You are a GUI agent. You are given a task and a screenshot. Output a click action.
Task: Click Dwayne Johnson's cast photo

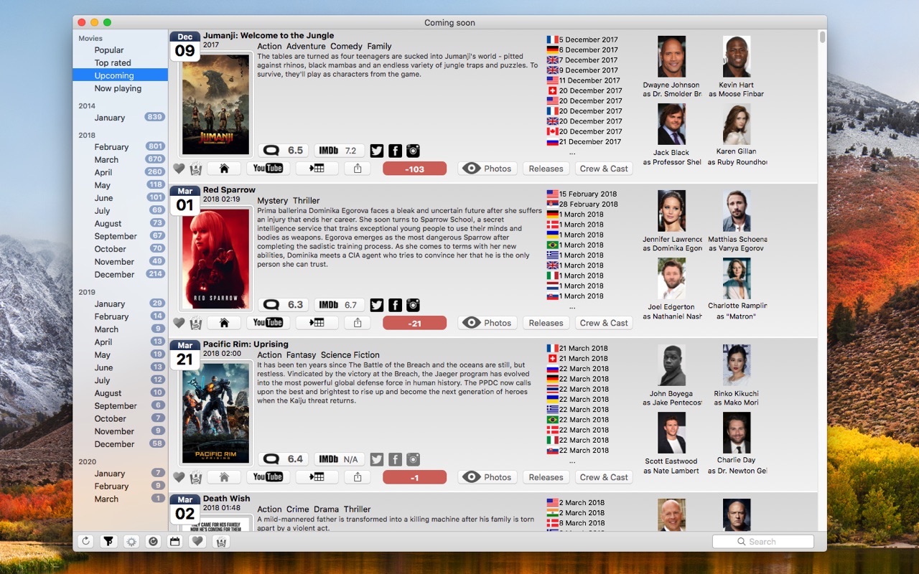[671, 57]
